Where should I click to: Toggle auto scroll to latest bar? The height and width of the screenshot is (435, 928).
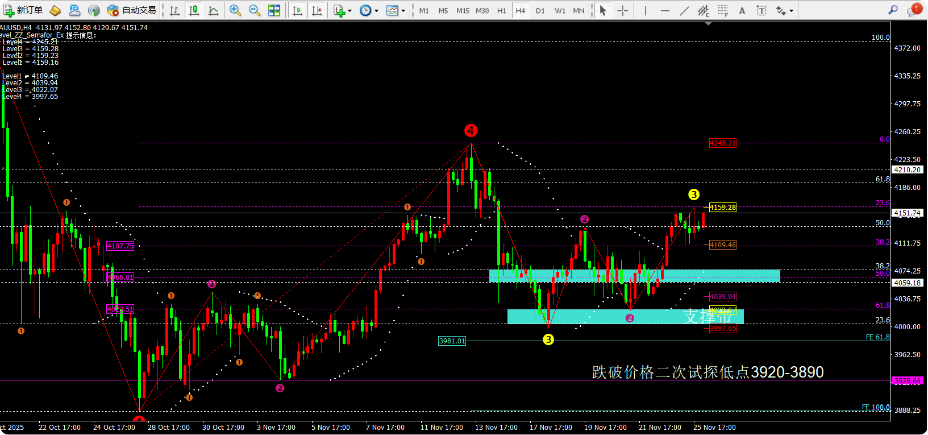tap(297, 10)
